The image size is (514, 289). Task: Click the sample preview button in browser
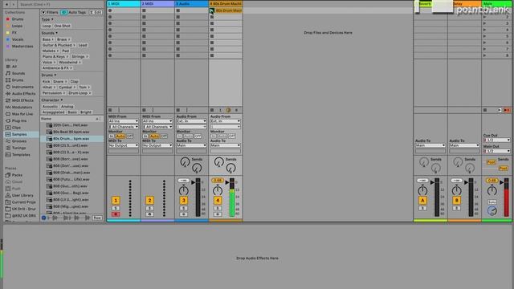[44, 218]
